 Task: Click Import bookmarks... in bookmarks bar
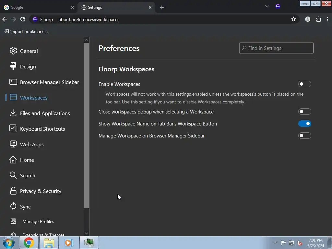pos(26,31)
